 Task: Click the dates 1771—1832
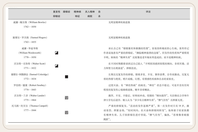pyautogui.click(x=30, y=68)
